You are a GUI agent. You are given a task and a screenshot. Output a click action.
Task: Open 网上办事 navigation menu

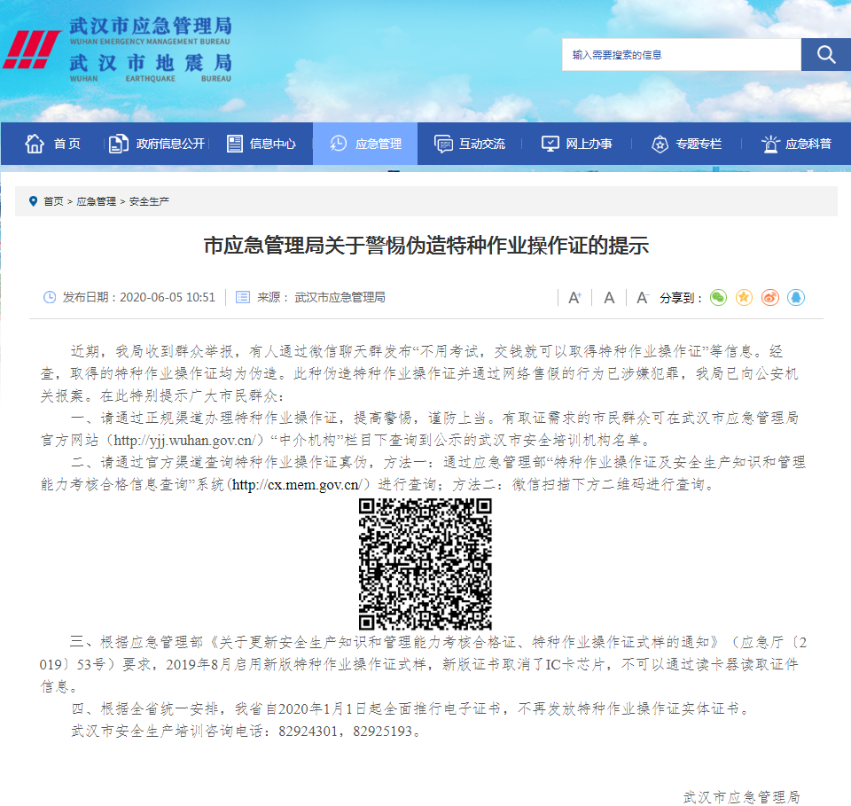tap(576, 144)
